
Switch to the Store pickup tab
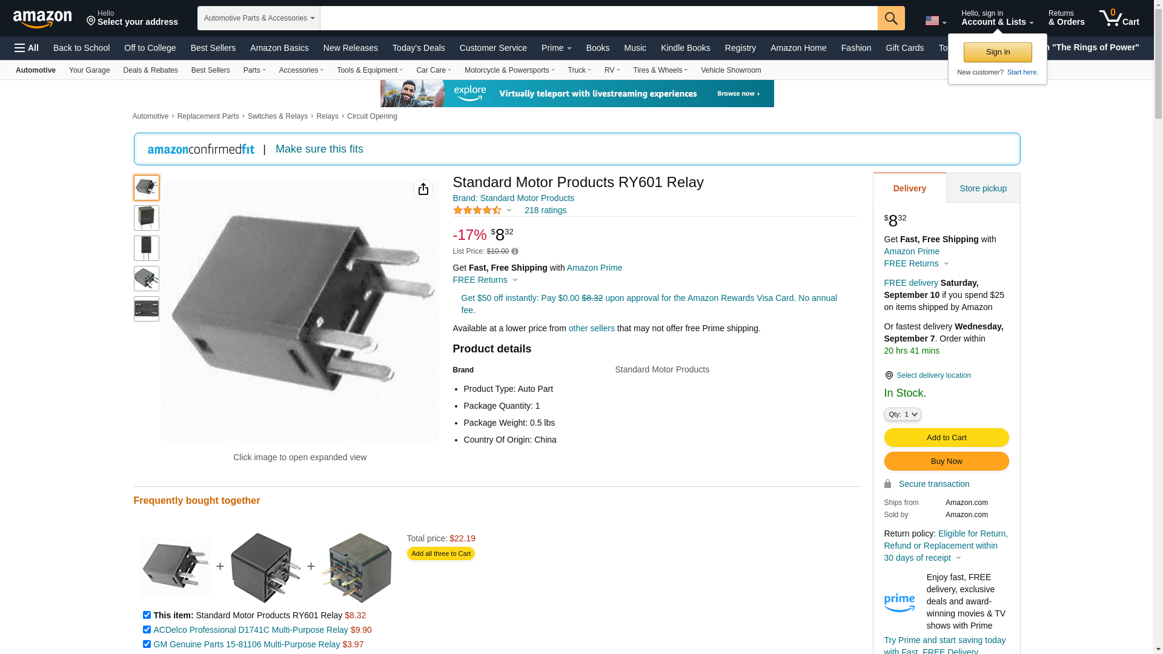click(x=983, y=188)
